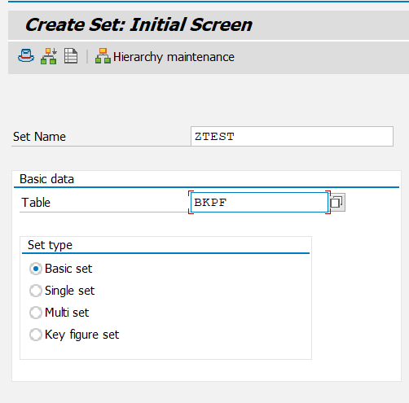Focus the Table field containing BKPF
409x403 pixels.
(x=259, y=202)
